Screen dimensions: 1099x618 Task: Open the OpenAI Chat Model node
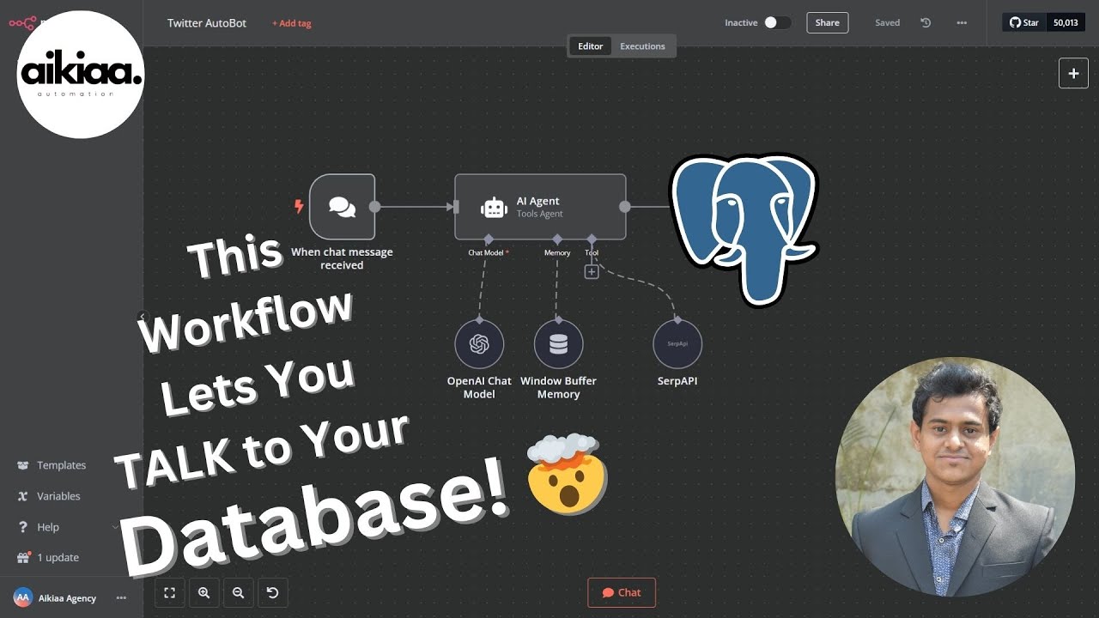pos(479,344)
